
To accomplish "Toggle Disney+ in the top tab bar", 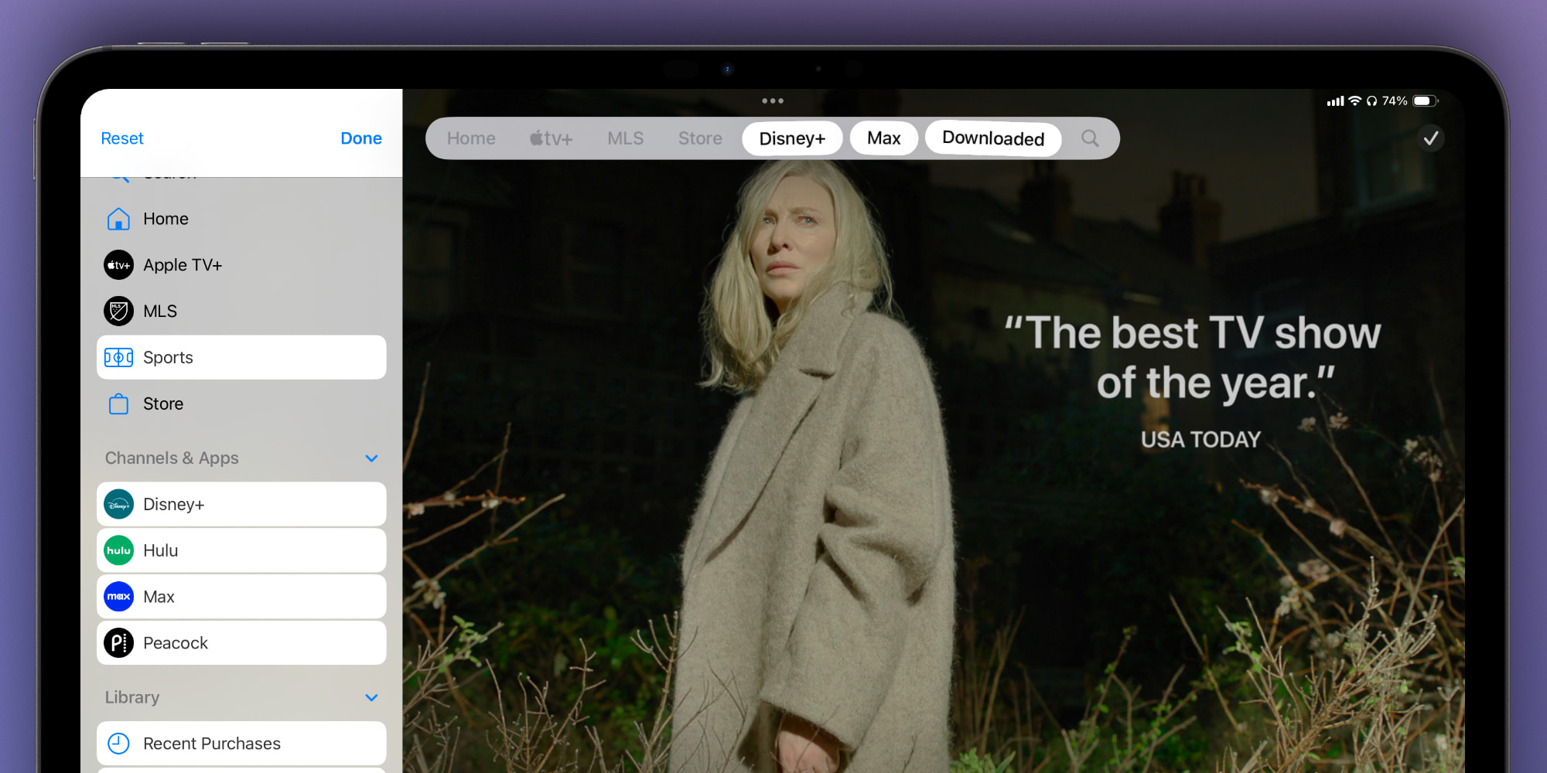I will [792, 138].
